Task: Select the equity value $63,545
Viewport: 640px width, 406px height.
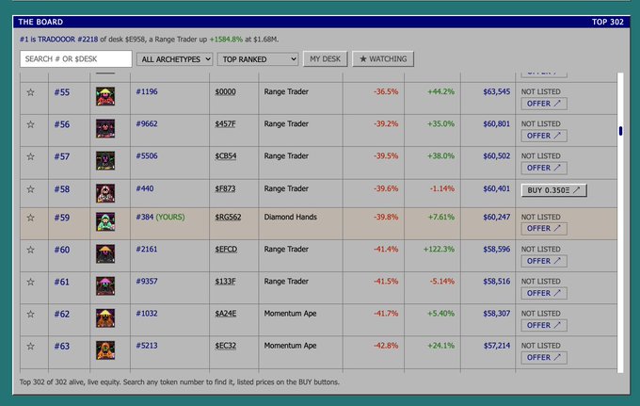Action: (496, 91)
